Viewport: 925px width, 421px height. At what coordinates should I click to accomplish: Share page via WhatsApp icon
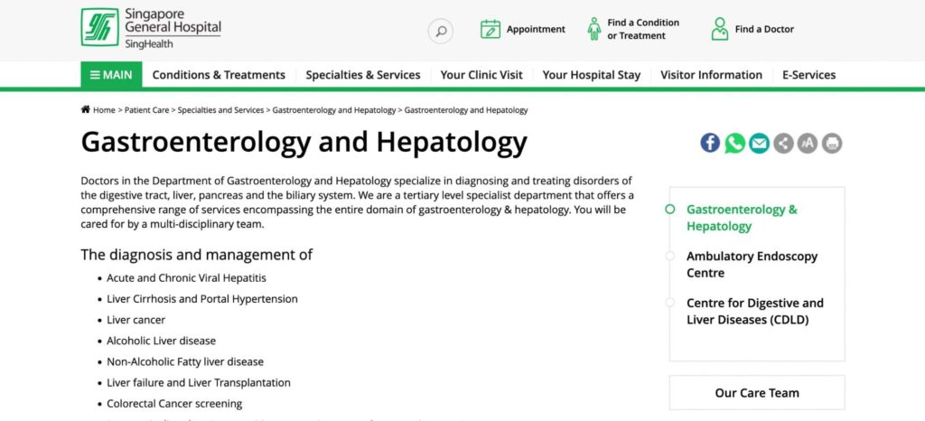(735, 143)
